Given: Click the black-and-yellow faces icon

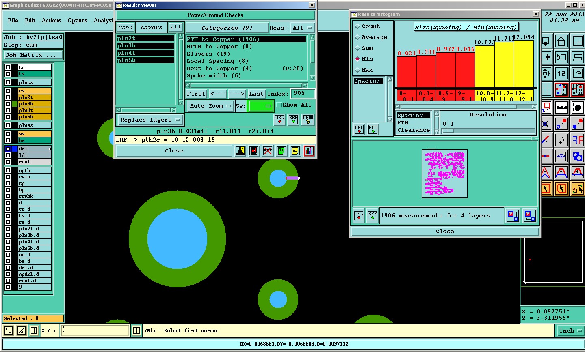Looking at the screenshot, I should (x=240, y=151).
